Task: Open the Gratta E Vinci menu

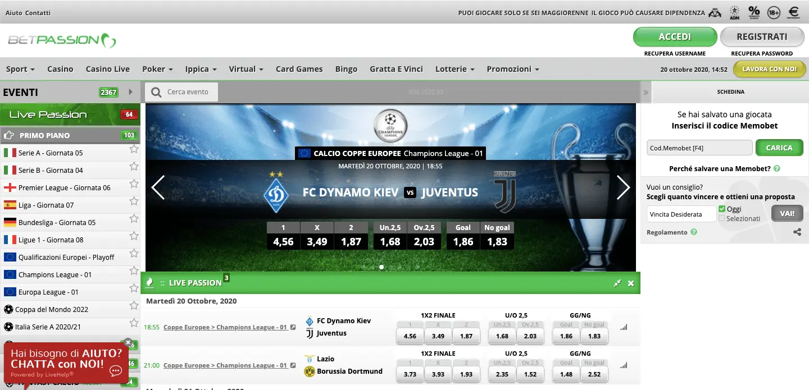Action: point(396,69)
